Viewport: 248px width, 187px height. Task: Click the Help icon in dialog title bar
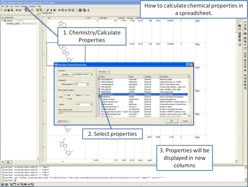187,65
